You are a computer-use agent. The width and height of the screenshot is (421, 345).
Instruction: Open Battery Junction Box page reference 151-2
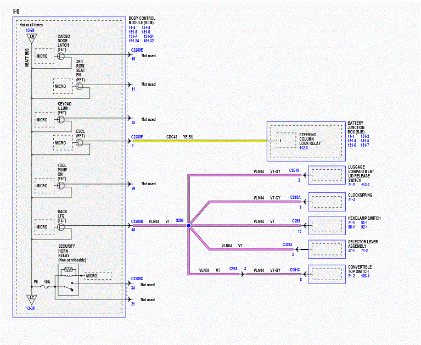(365, 136)
